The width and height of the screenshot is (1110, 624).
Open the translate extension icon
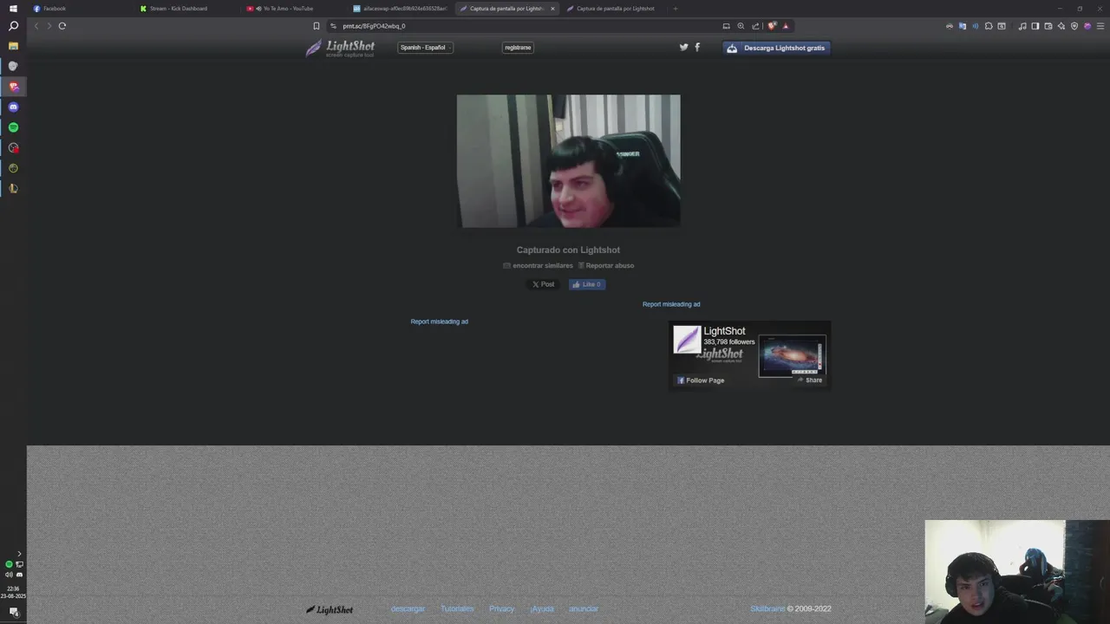963,26
